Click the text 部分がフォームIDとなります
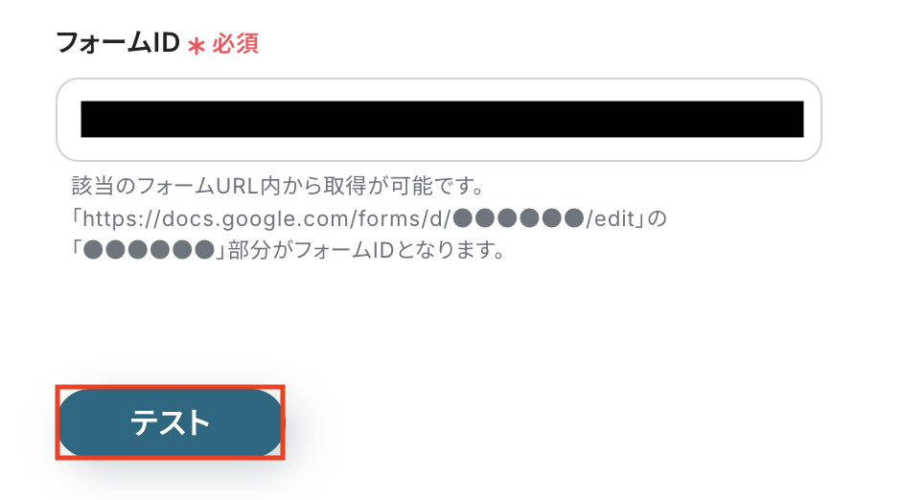 366,250
